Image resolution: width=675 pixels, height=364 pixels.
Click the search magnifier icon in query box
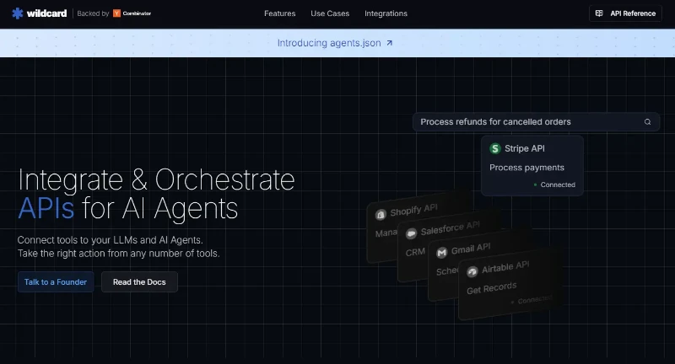(647, 122)
